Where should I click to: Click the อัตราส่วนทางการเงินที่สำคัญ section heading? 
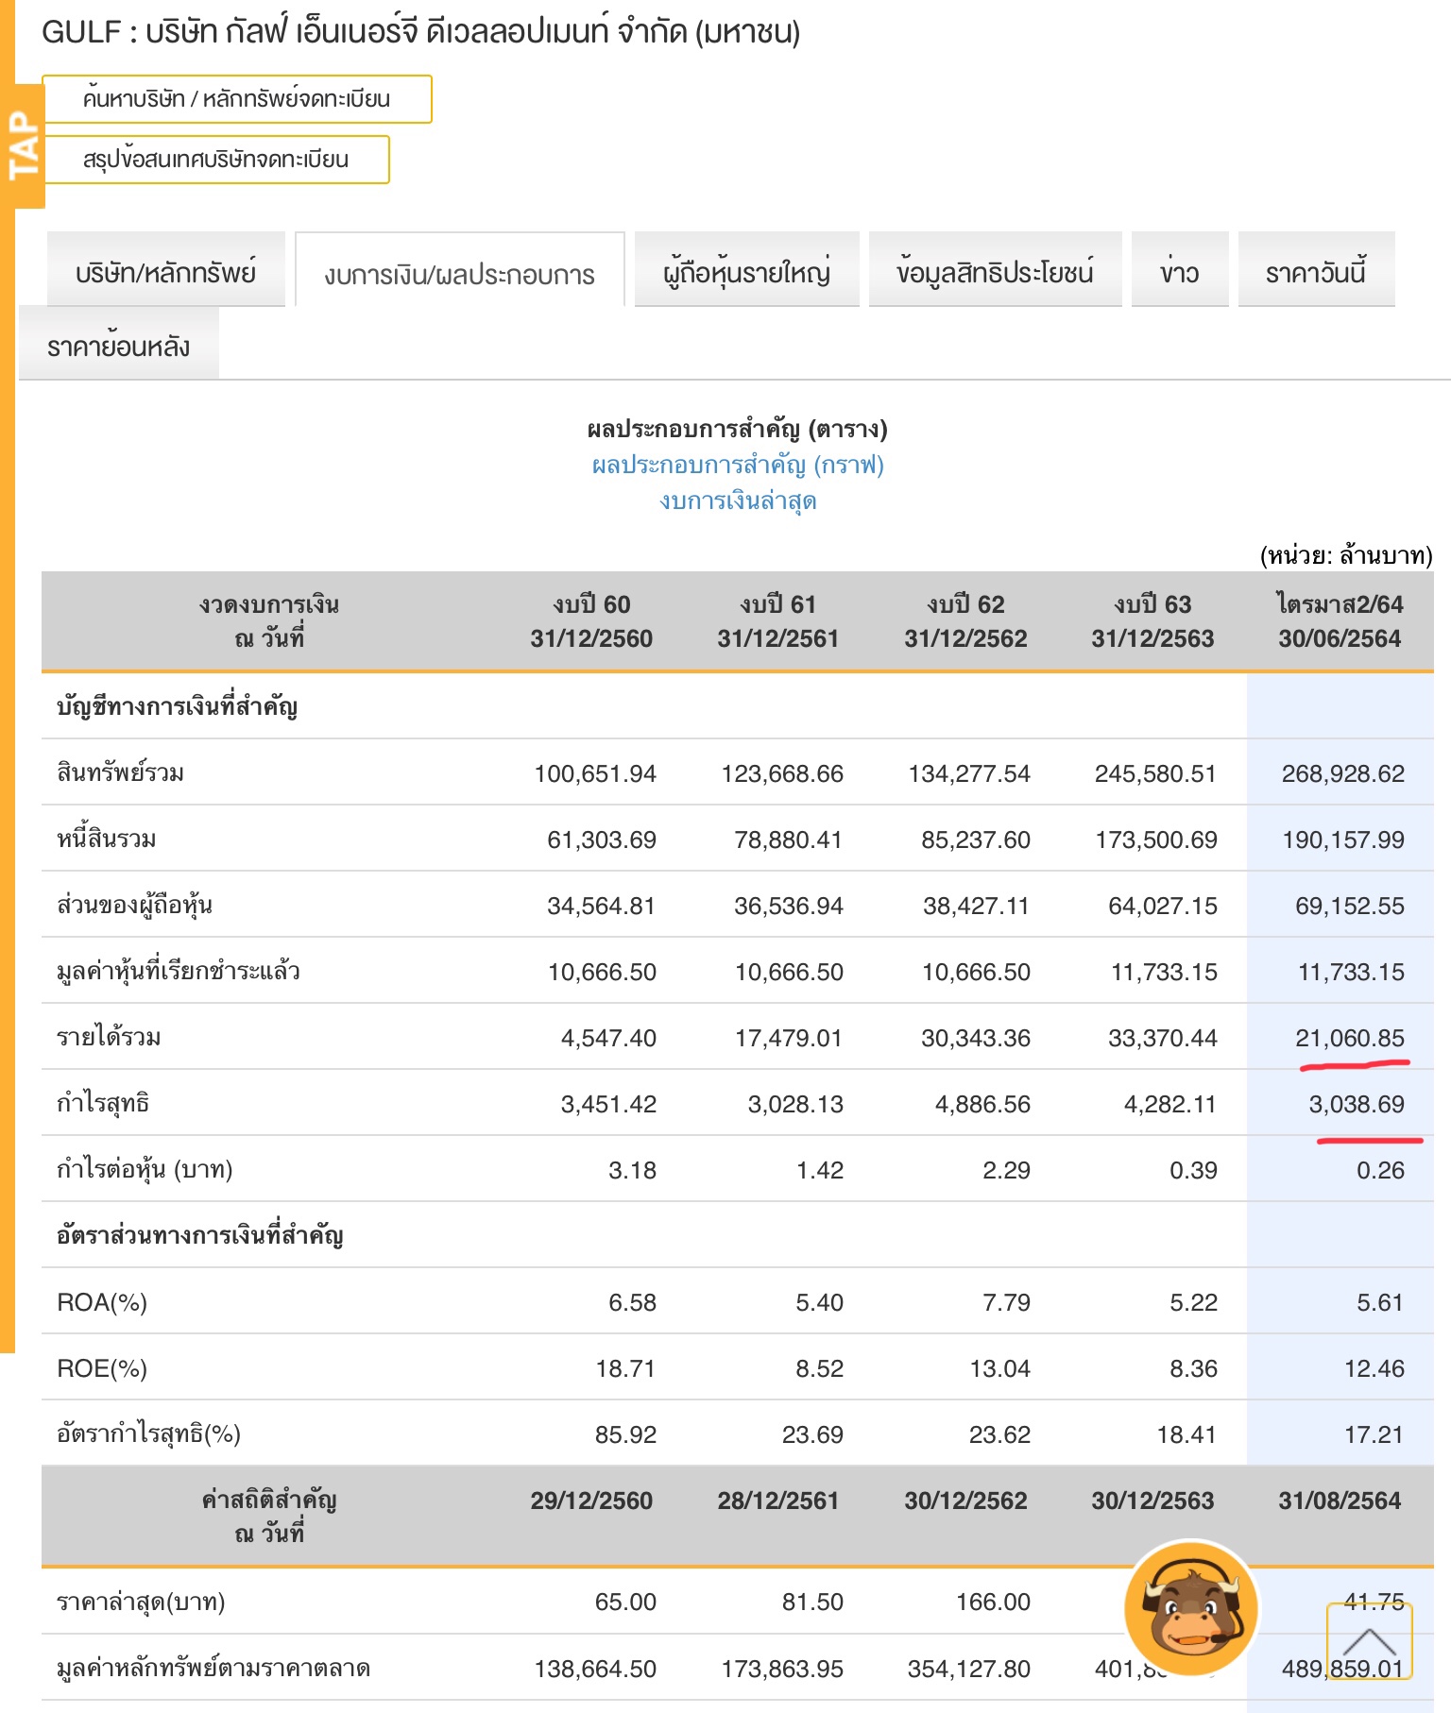[199, 1234]
